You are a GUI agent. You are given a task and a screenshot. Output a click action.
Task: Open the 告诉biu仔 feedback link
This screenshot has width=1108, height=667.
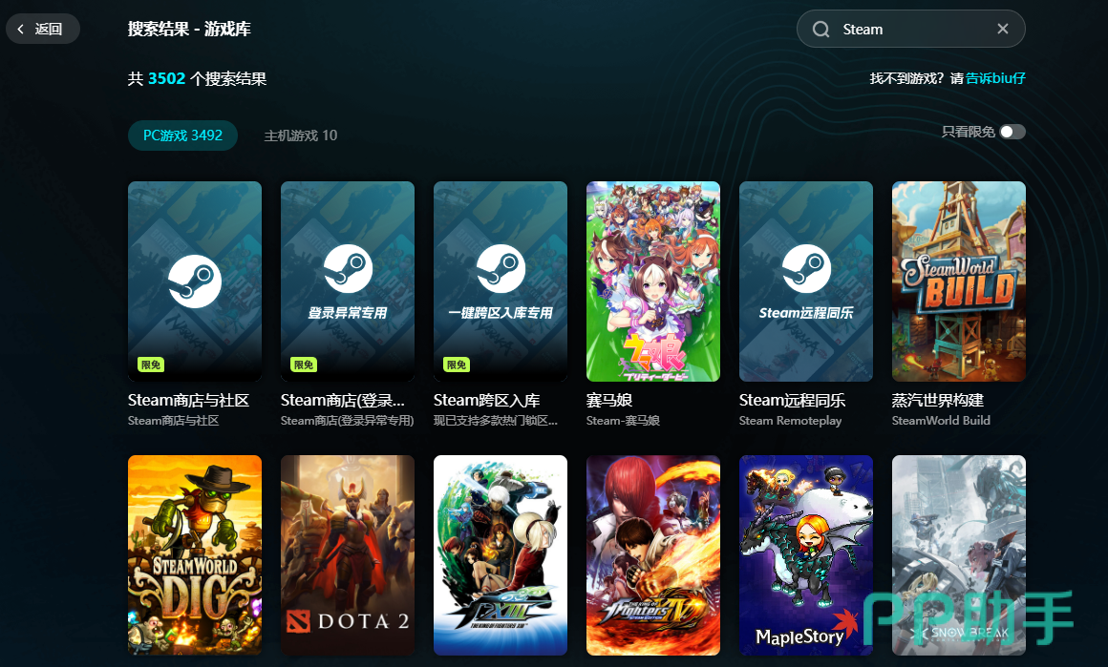tap(995, 78)
